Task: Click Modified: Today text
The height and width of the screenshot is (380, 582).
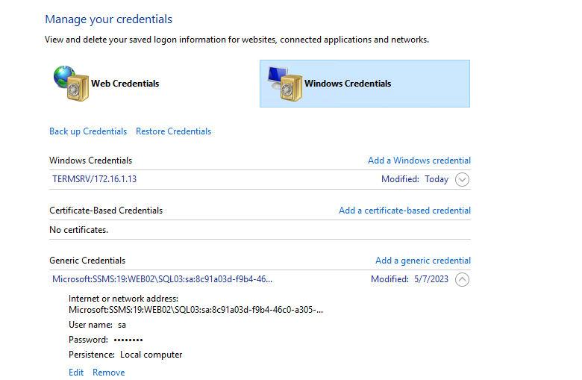Action: (x=415, y=179)
